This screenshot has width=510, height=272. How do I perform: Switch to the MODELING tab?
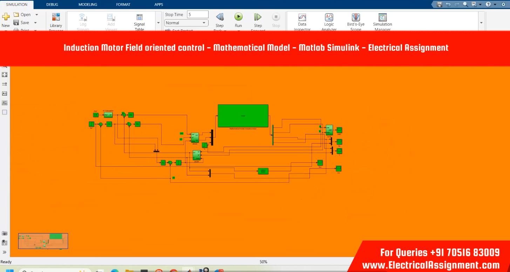click(88, 5)
